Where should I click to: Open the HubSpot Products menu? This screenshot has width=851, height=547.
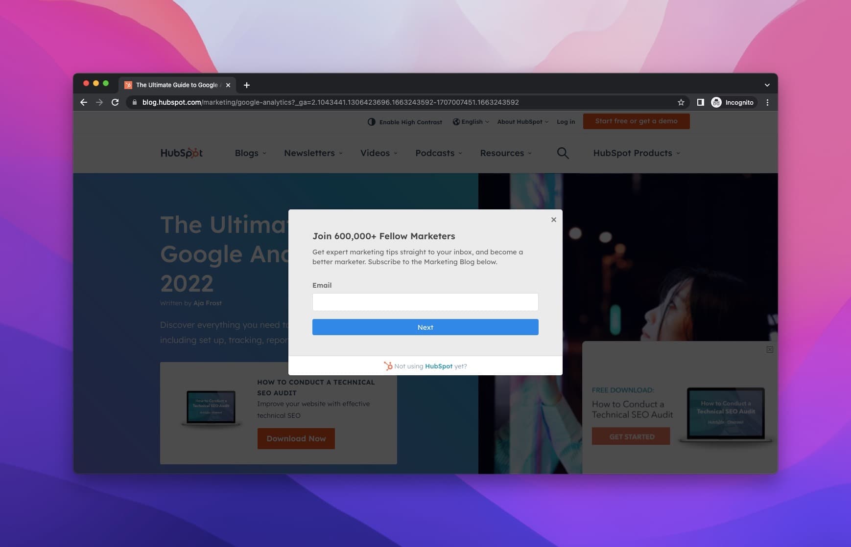click(637, 153)
